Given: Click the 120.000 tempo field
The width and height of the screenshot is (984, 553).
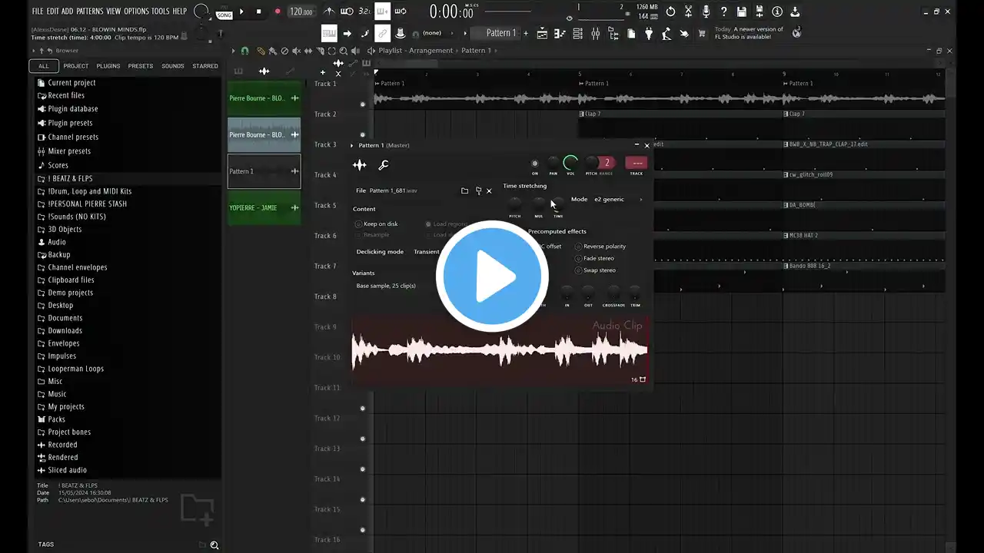Looking at the screenshot, I should (x=301, y=12).
